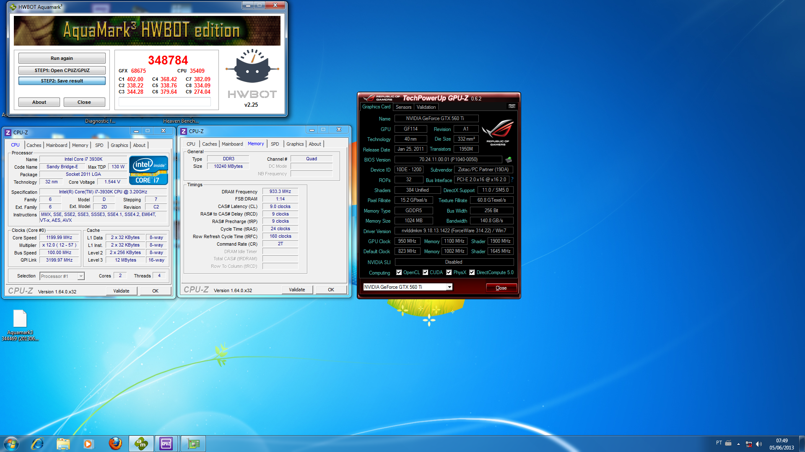The width and height of the screenshot is (805, 452).
Task: Open Windows Explorer from the taskbar
Action: tap(63, 444)
